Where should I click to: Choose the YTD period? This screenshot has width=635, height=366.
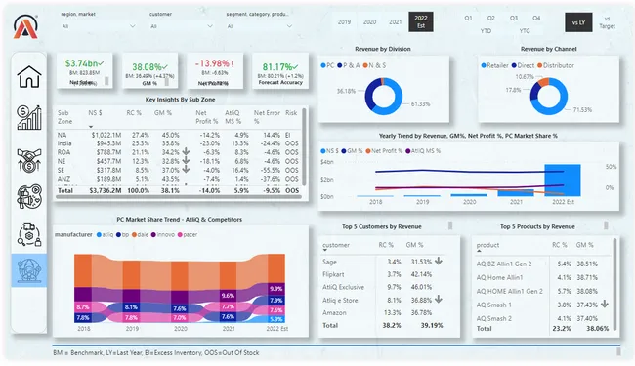(x=486, y=30)
